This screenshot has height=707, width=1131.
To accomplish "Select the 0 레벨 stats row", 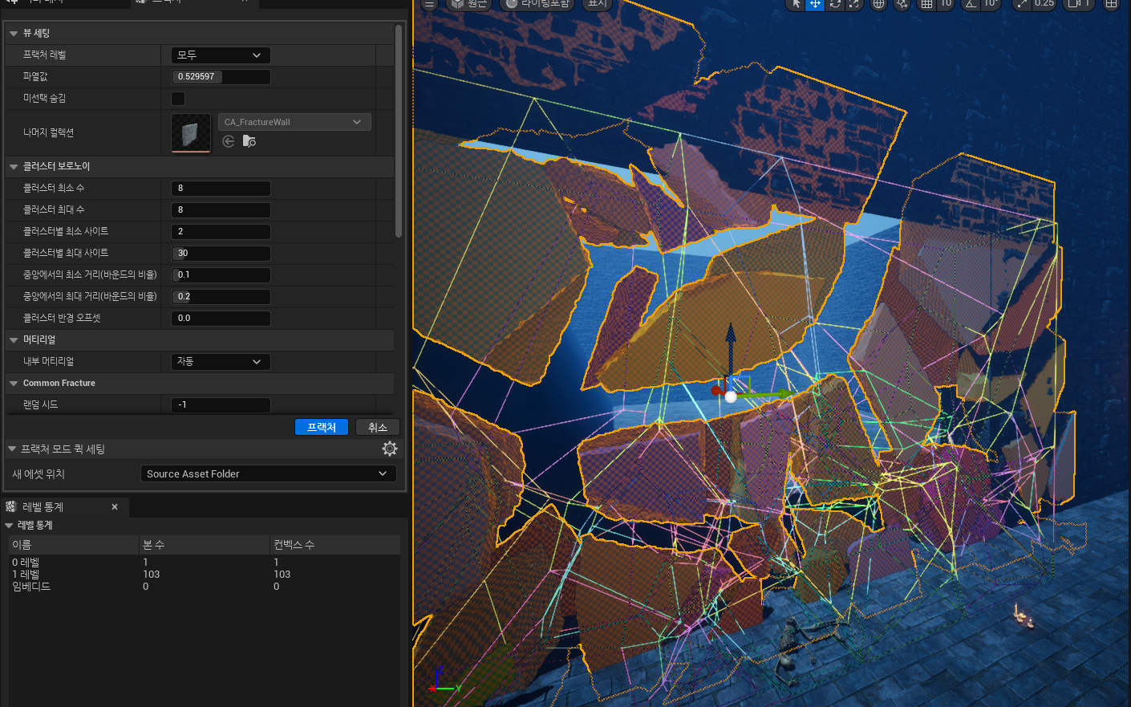I will 205,563.
